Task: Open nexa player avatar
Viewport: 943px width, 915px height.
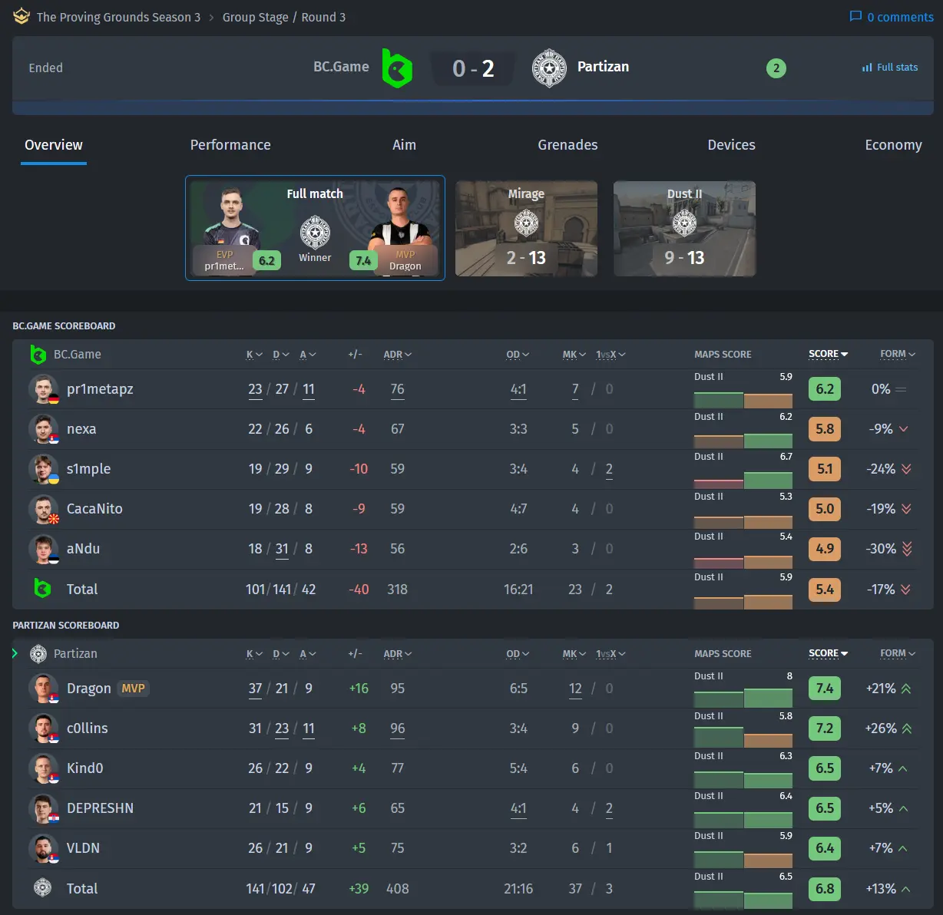Action: click(44, 429)
